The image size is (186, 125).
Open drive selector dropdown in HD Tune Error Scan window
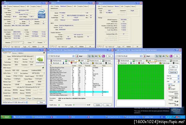point(141,56)
